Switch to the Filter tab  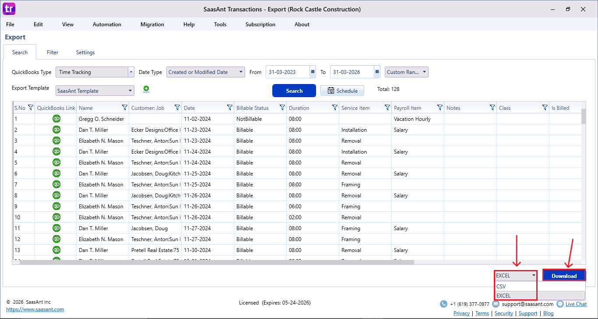click(53, 53)
